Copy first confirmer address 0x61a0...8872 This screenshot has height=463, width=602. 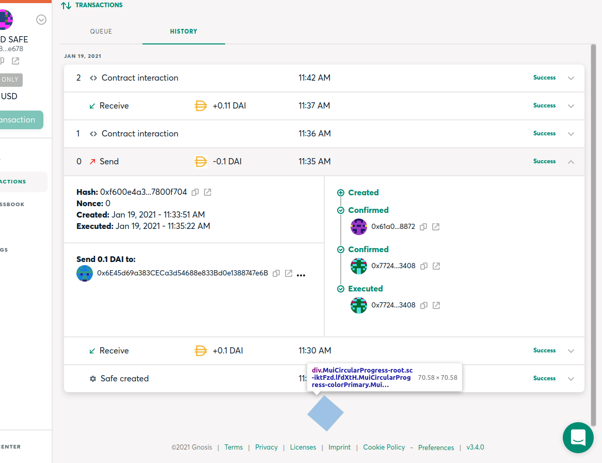click(423, 227)
